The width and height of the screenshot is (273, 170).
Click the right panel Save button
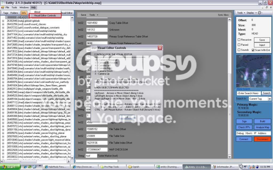262,40
